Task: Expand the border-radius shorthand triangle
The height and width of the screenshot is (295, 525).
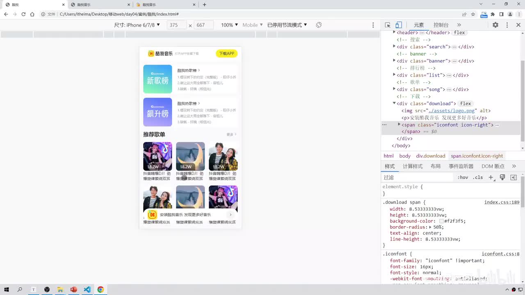Action: 431,227
